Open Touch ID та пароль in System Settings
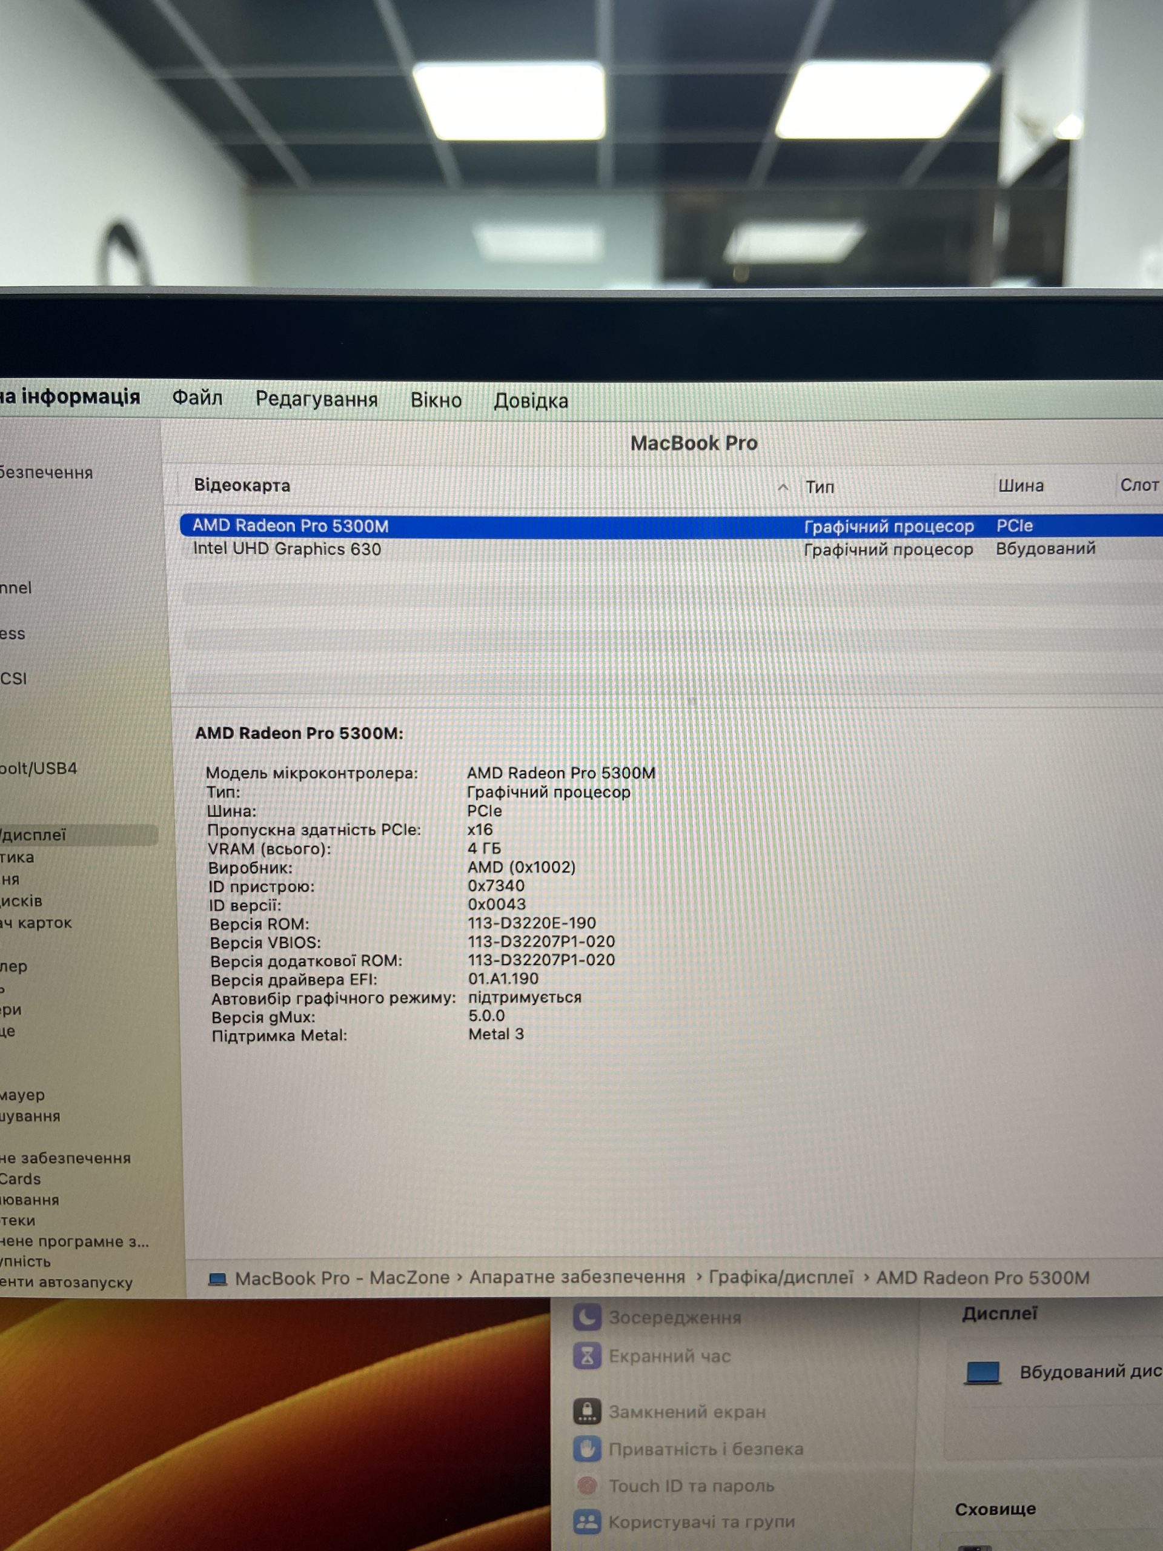The height and width of the screenshot is (1551, 1163). pos(674,1486)
